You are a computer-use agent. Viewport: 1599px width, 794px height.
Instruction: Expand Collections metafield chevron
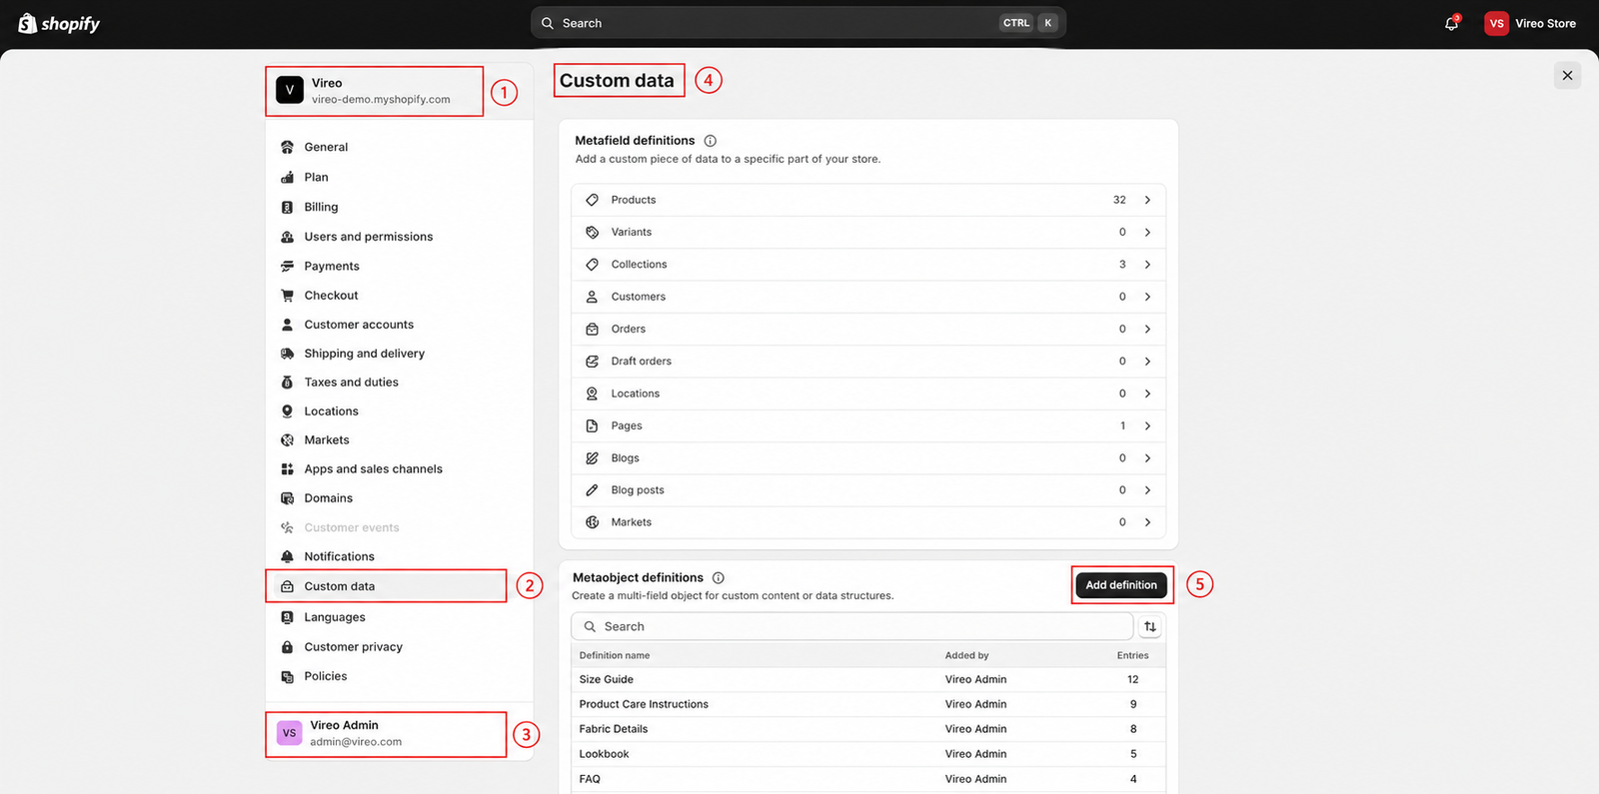pyautogui.click(x=1147, y=265)
